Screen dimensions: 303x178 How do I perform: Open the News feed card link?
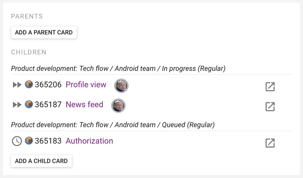pyautogui.click(x=84, y=104)
